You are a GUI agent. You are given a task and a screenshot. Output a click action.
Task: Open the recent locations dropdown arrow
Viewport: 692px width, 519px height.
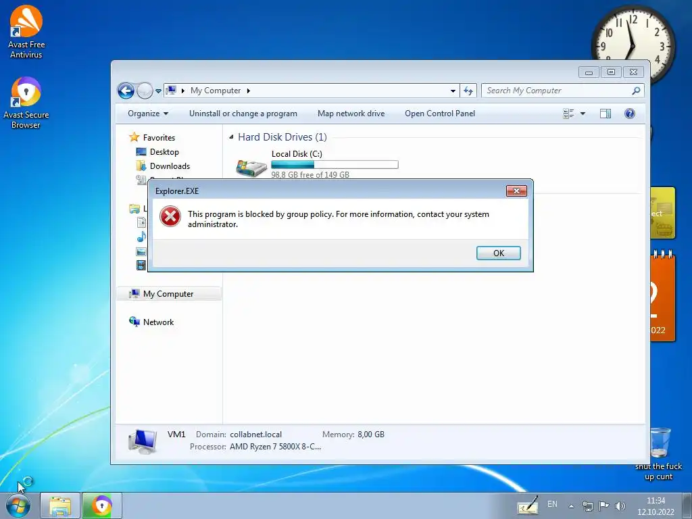tap(158, 91)
